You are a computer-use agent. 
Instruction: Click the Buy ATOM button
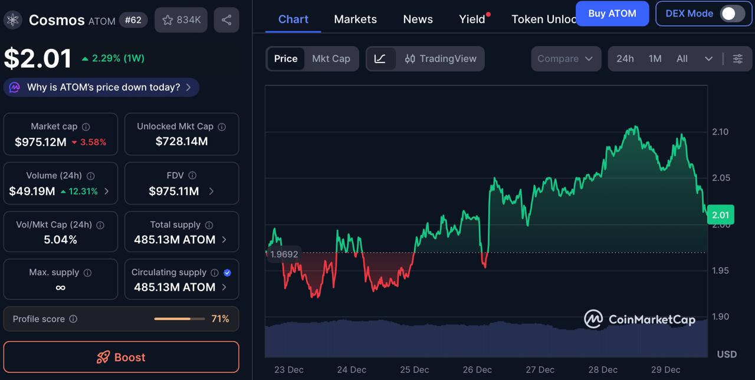tap(612, 13)
